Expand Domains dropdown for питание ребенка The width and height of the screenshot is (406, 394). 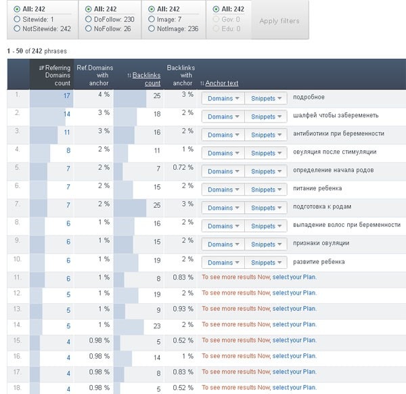click(223, 190)
